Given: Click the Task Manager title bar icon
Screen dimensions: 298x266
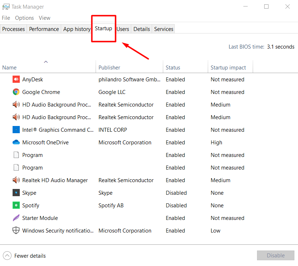Looking at the screenshot, I should 6,7.
